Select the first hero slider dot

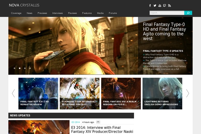coord(14,68)
